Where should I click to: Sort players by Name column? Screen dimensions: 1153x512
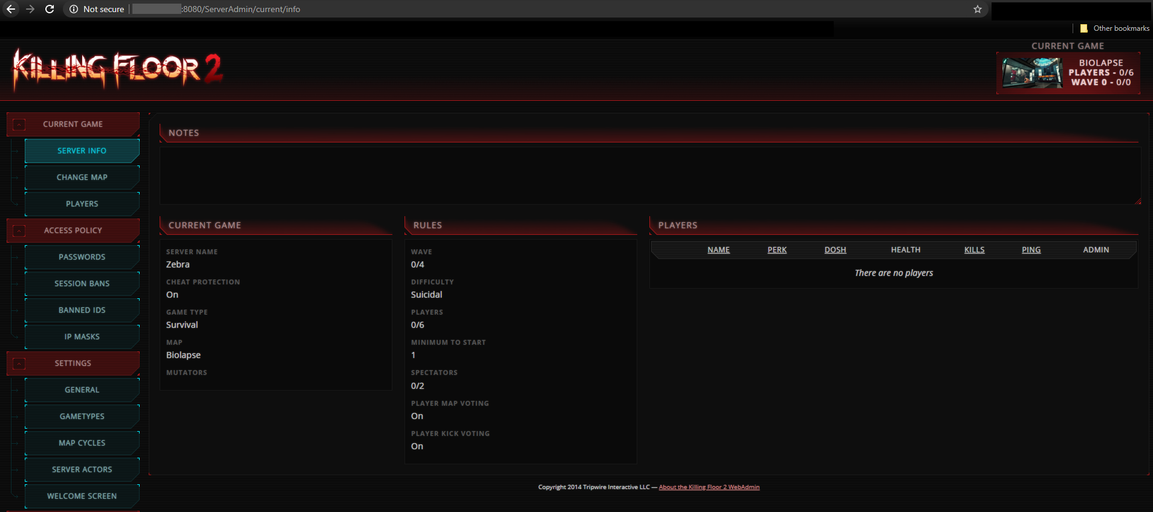(719, 250)
